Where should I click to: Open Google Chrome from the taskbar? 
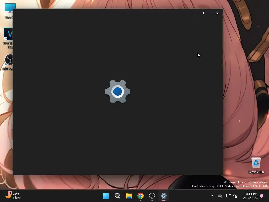[141, 196]
